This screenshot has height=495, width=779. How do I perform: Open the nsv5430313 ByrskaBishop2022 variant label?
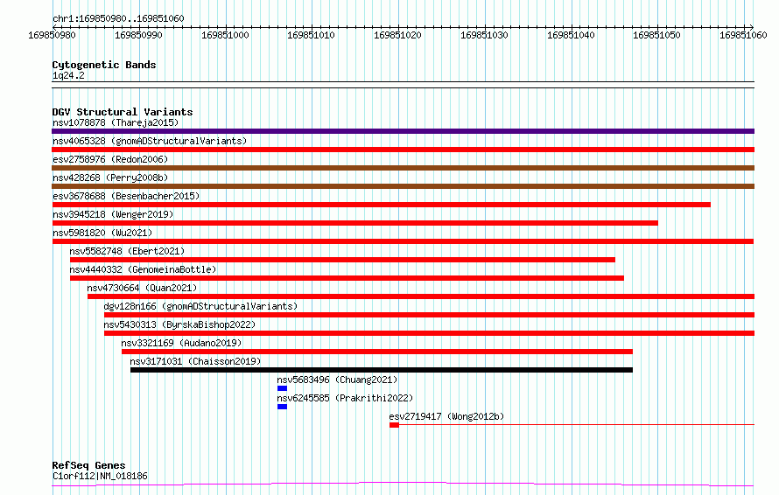(x=179, y=324)
